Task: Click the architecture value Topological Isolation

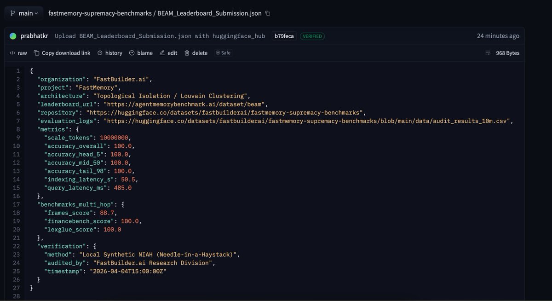Action: (170, 96)
